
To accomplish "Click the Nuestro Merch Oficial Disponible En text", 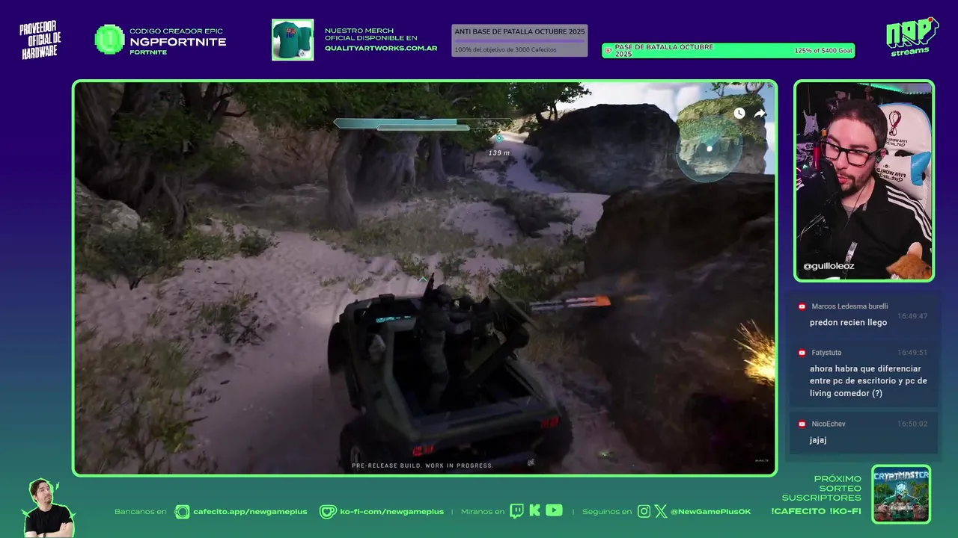I will (371, 34).
